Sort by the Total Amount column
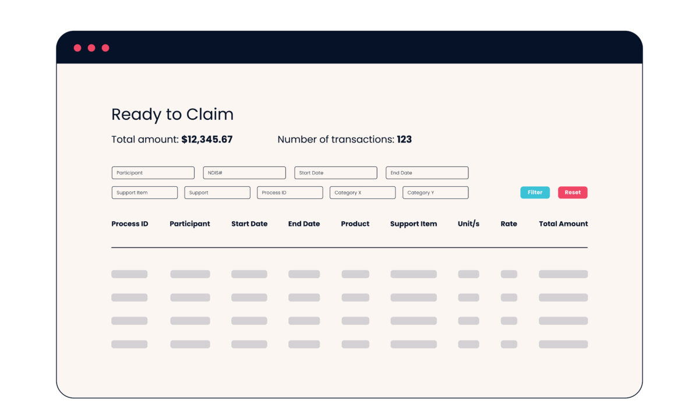The height and width of the screenshot is (419, 699). [563, 223]
